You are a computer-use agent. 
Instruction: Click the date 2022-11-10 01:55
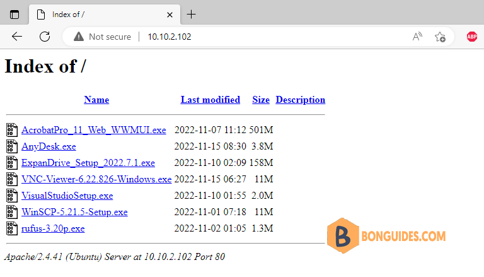click(x=210, y=196)
